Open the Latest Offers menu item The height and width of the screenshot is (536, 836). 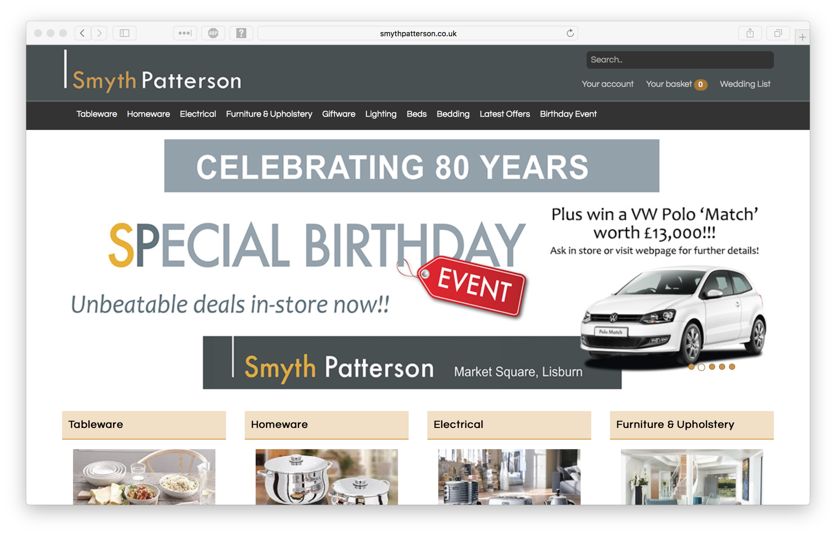point(505,114)
